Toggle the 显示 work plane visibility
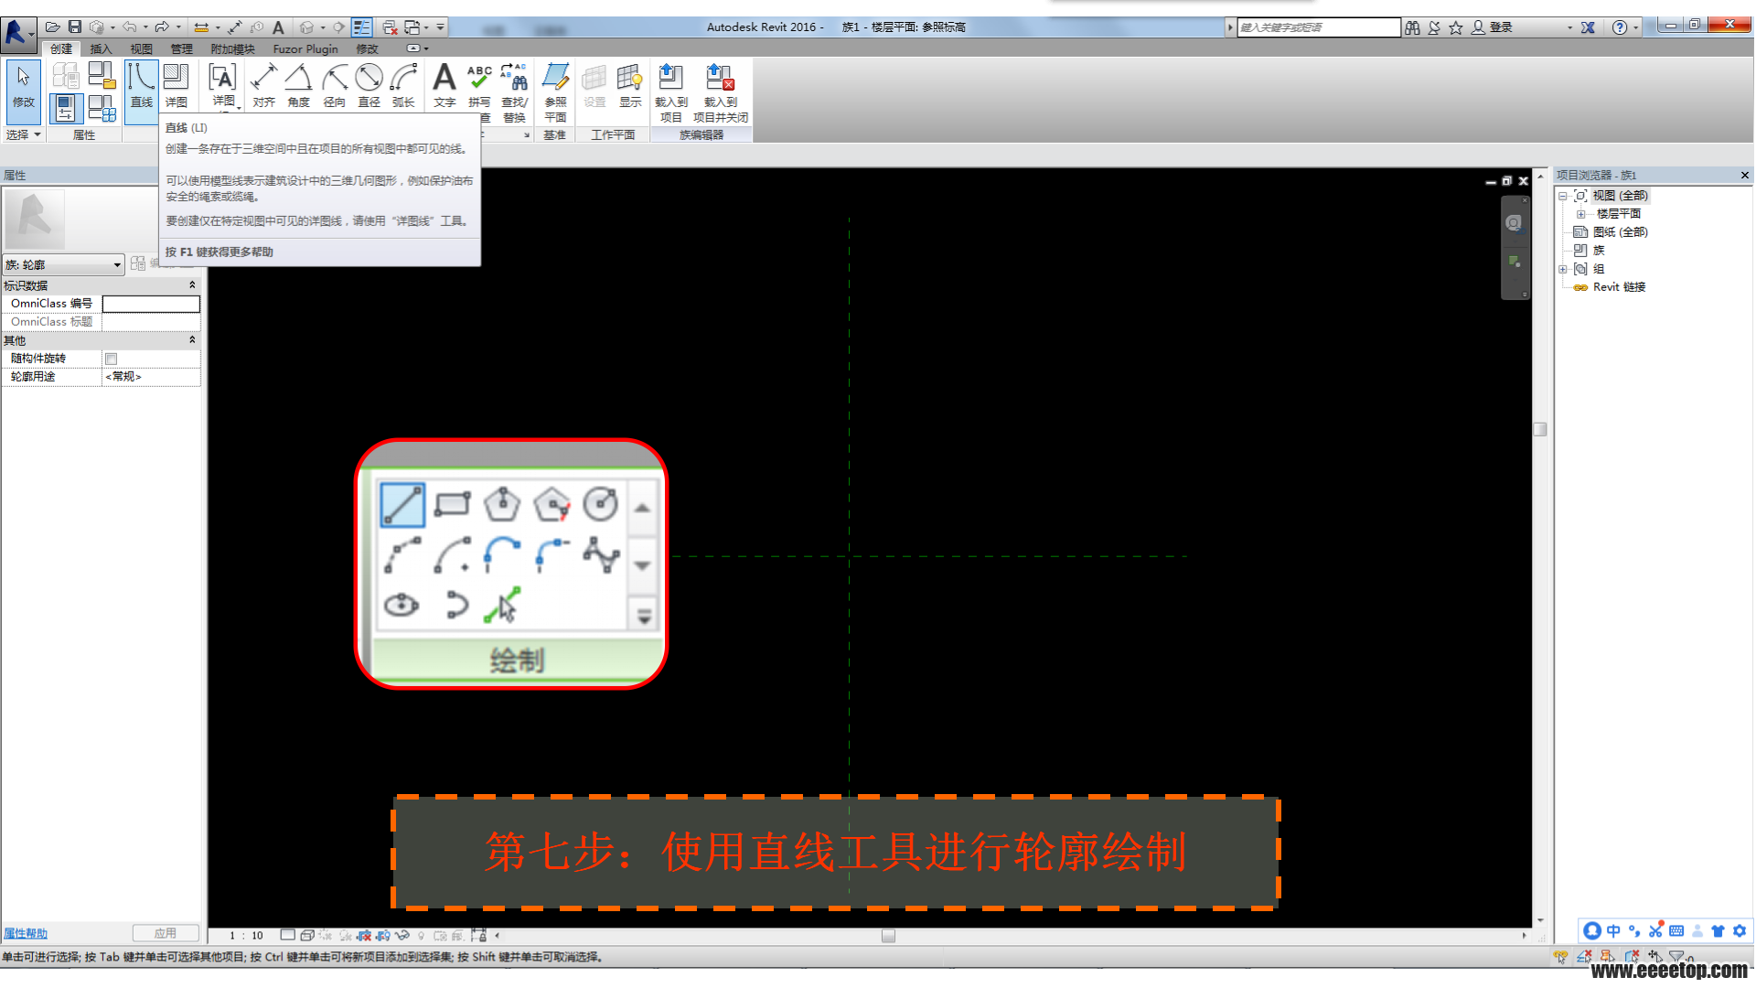 [x=630, y=86]
